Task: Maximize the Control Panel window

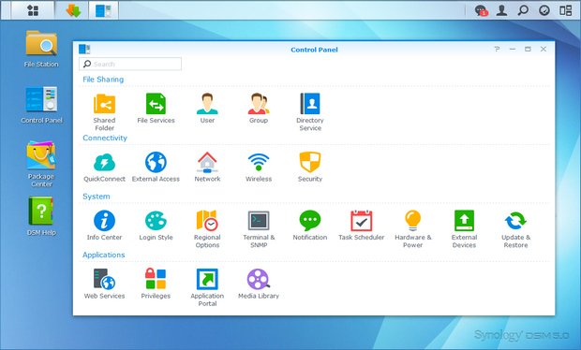Action: point(528,49)
